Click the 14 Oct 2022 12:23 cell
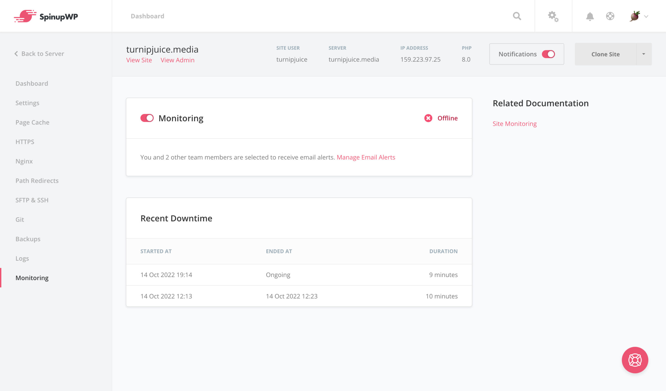 tap(292, 296)
